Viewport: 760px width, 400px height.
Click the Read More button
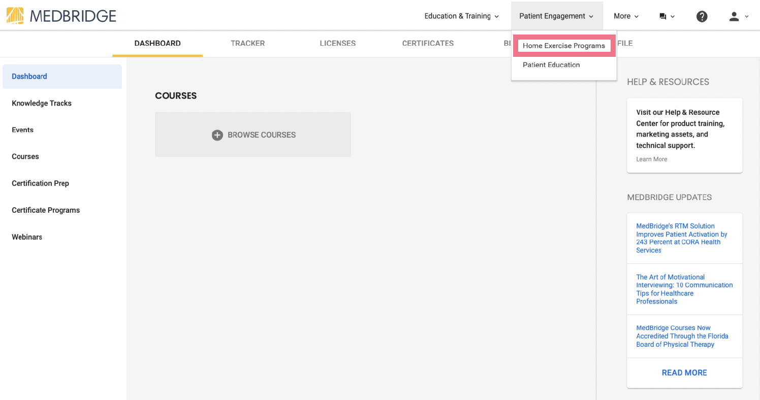tap(684, 373)
